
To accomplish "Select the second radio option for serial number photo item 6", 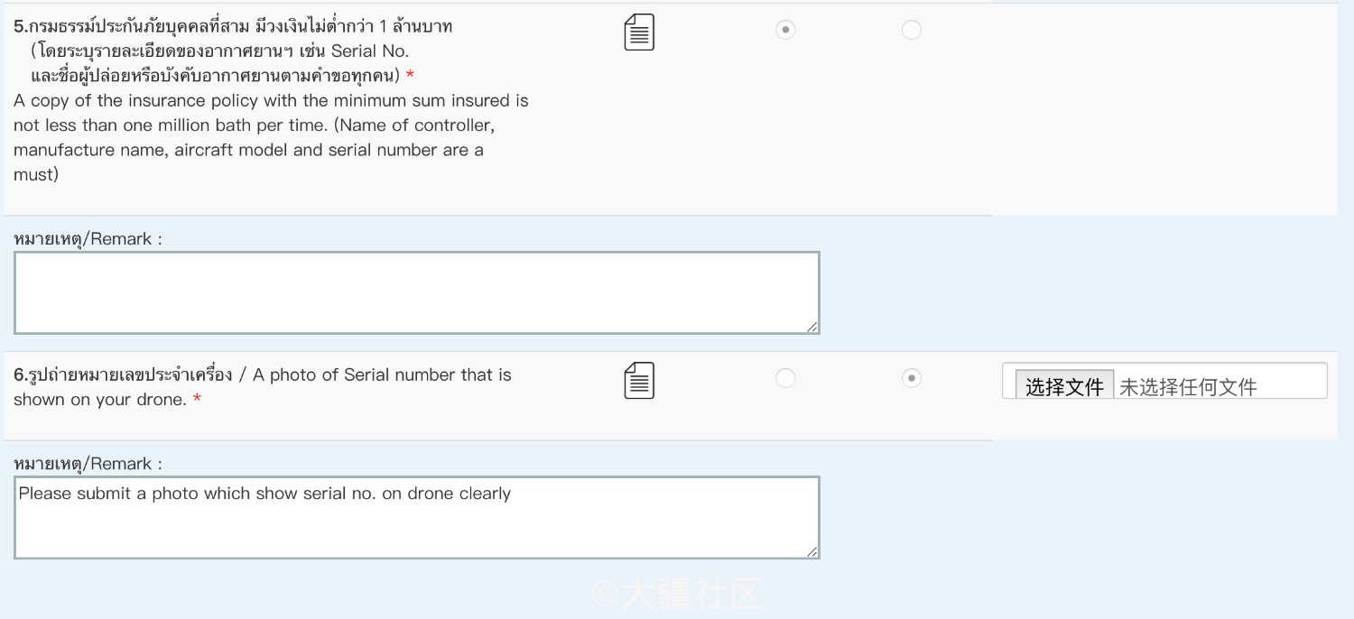I will (x=912, y=378).
